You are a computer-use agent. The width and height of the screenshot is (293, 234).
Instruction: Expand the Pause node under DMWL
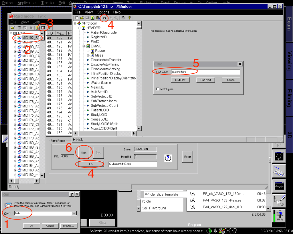(x=88, y=51)
